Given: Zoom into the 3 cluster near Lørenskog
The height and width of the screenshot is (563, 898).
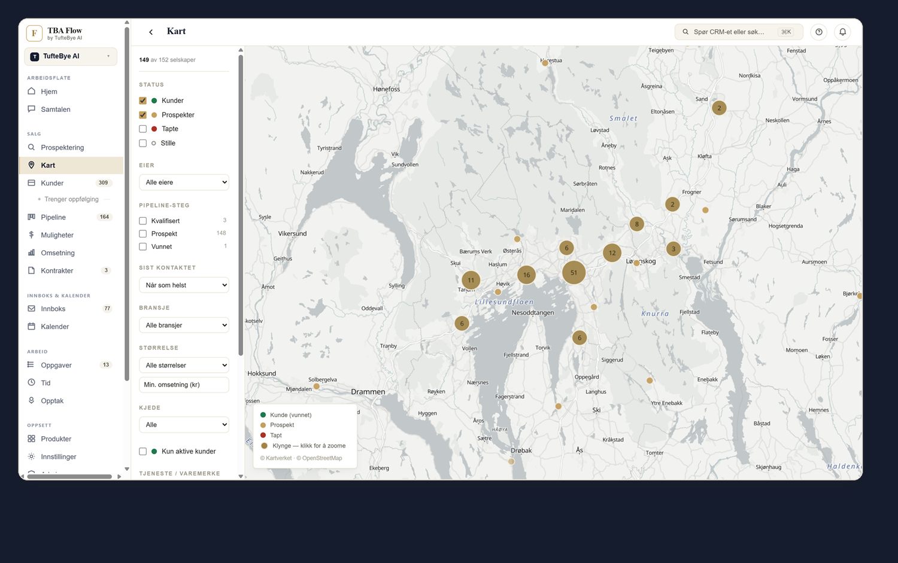Looking at the screenshot, I should [x=673, y=249].
